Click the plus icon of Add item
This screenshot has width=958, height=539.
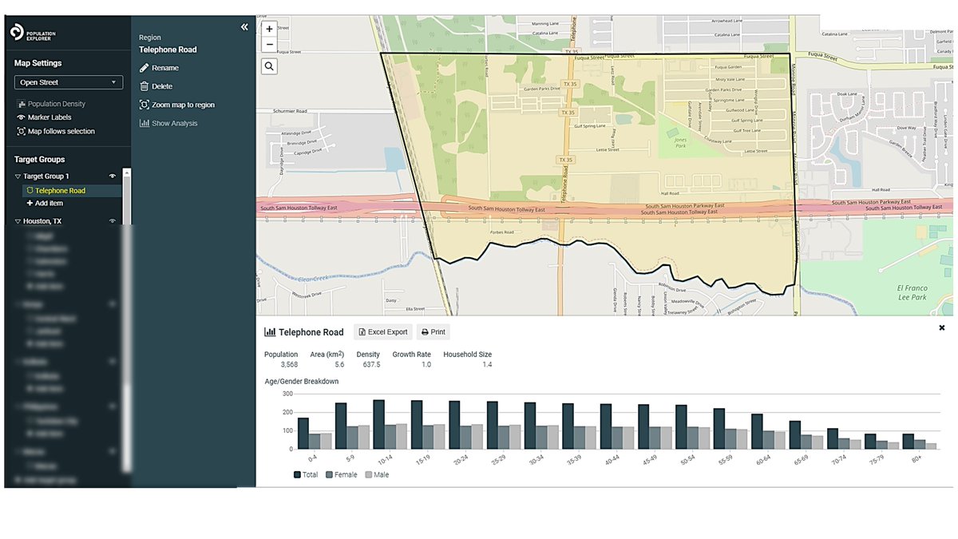[30, 203]
